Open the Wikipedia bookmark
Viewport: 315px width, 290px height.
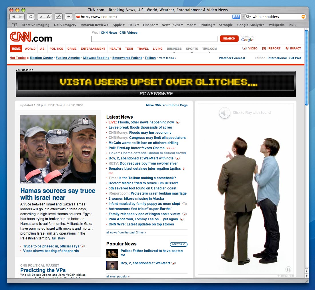(277, 25)
